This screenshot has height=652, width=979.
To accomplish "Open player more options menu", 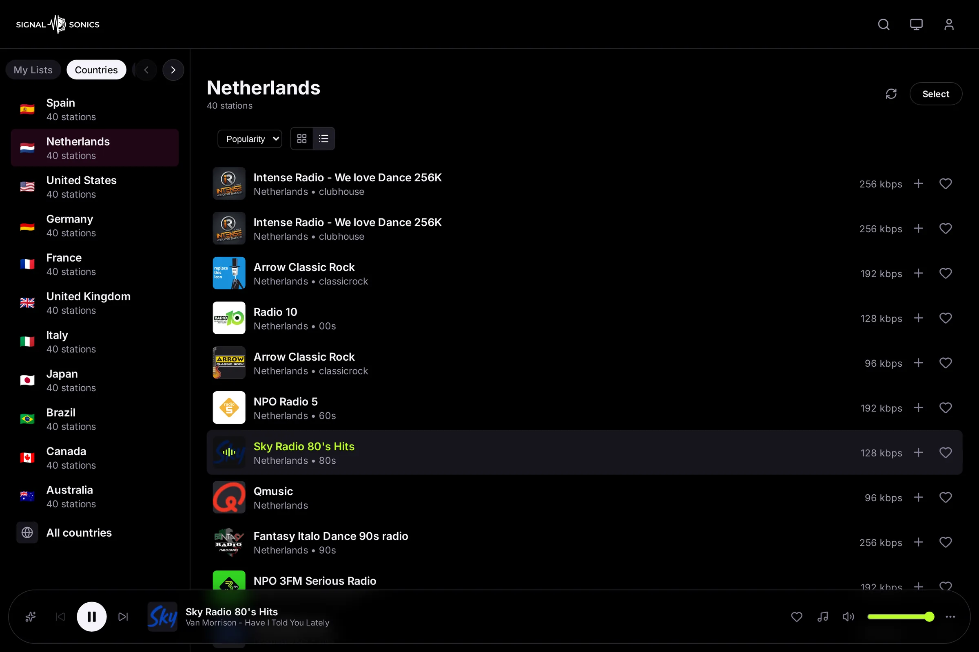I will pos(950,617).
